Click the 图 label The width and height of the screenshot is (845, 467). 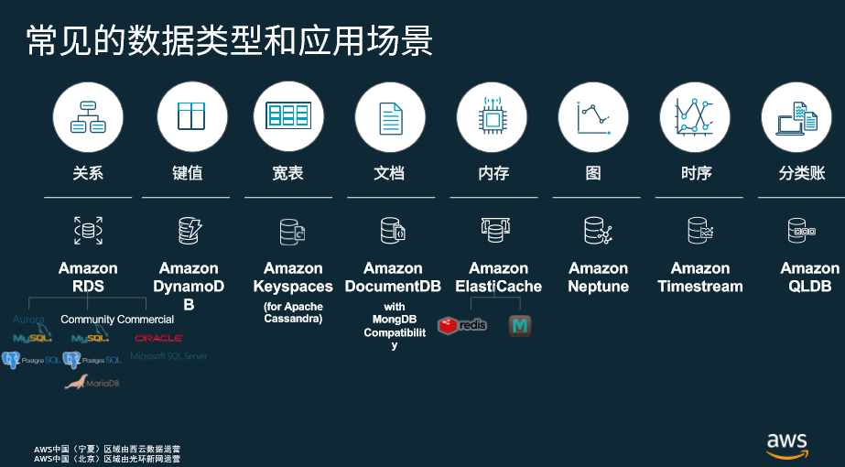click(593, 173)
